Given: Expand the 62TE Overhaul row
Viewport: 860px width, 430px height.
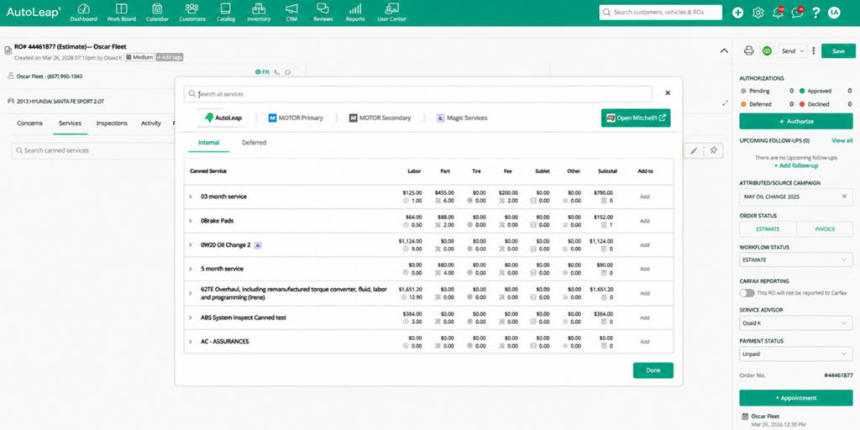Looking at the screenshot, I should [x=191, y=293].
